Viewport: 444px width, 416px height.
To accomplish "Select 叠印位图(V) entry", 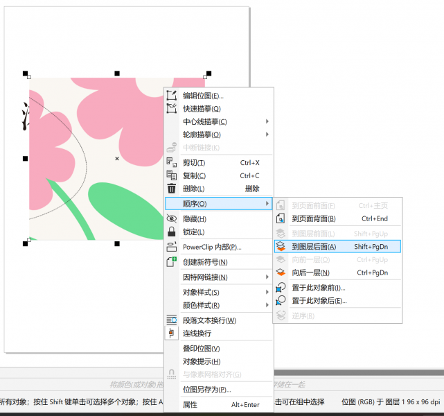I will [219, 348].
